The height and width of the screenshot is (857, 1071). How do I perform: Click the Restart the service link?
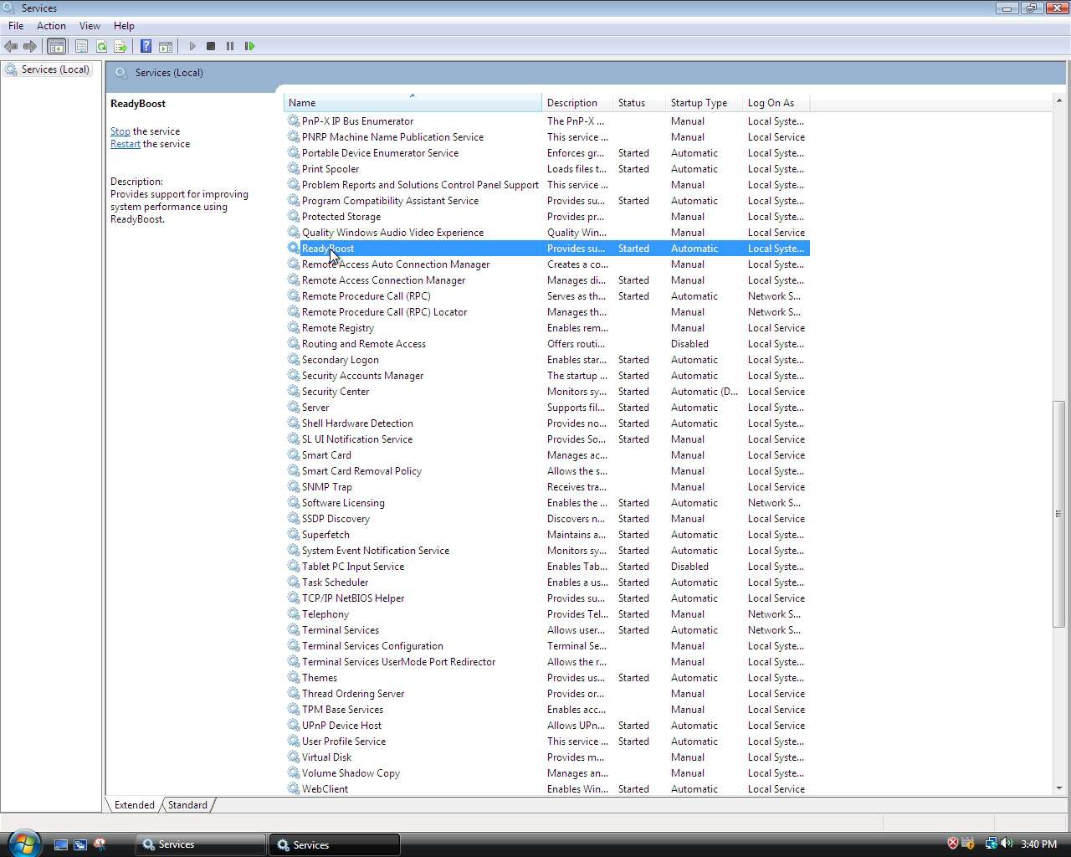point(126,144)
